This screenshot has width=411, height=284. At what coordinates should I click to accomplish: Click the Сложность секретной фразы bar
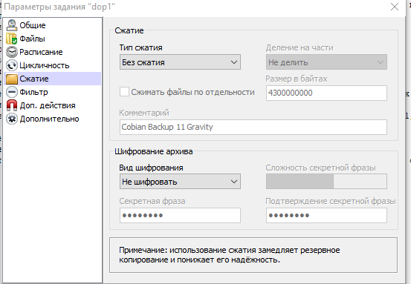(326, 182)
